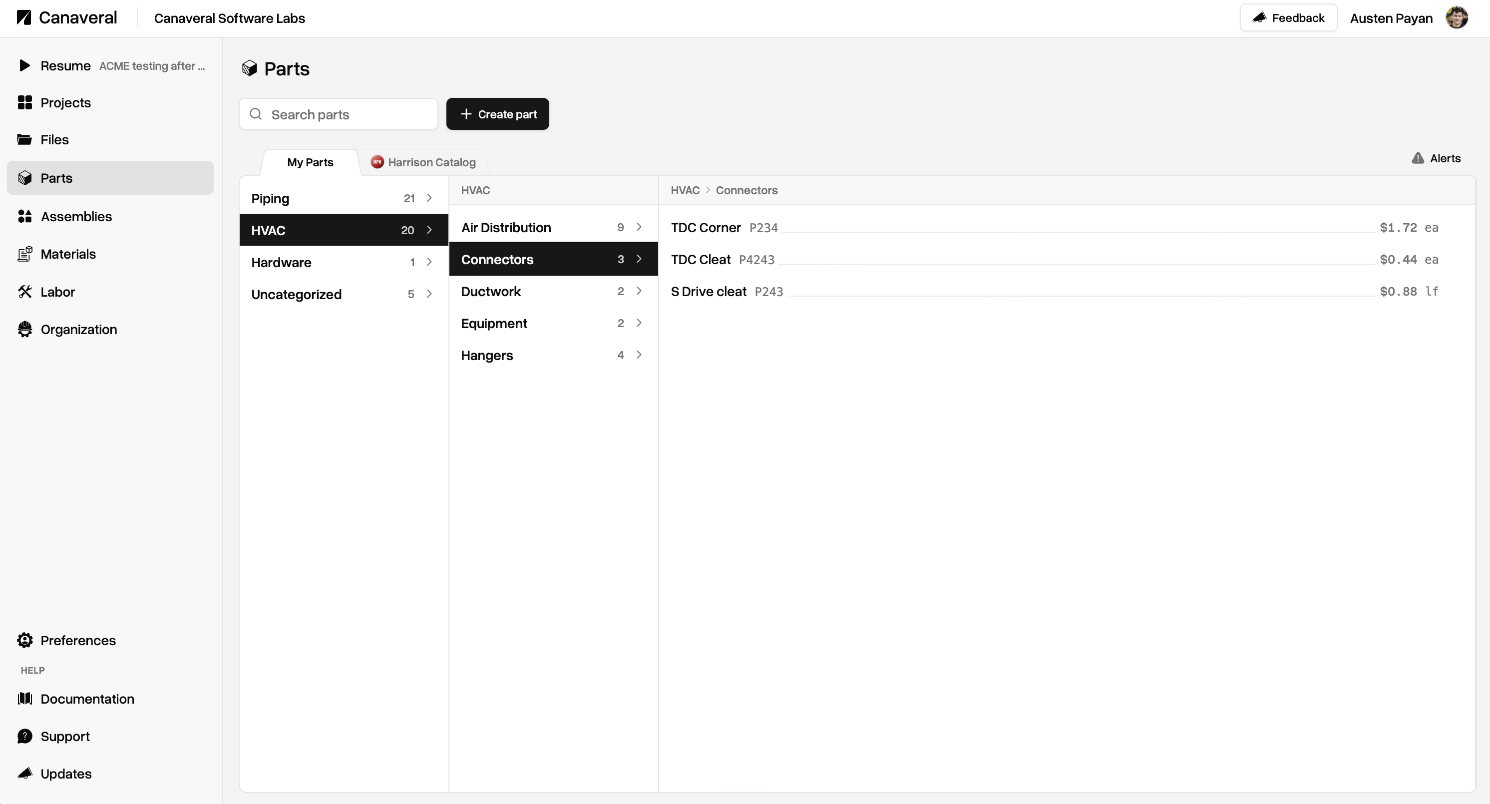Image resolution: width=1490 pixels, height=804 pixels.
Task: Click HVAC in the Connectors breadcrumb
Action: (x=685, y=190)
